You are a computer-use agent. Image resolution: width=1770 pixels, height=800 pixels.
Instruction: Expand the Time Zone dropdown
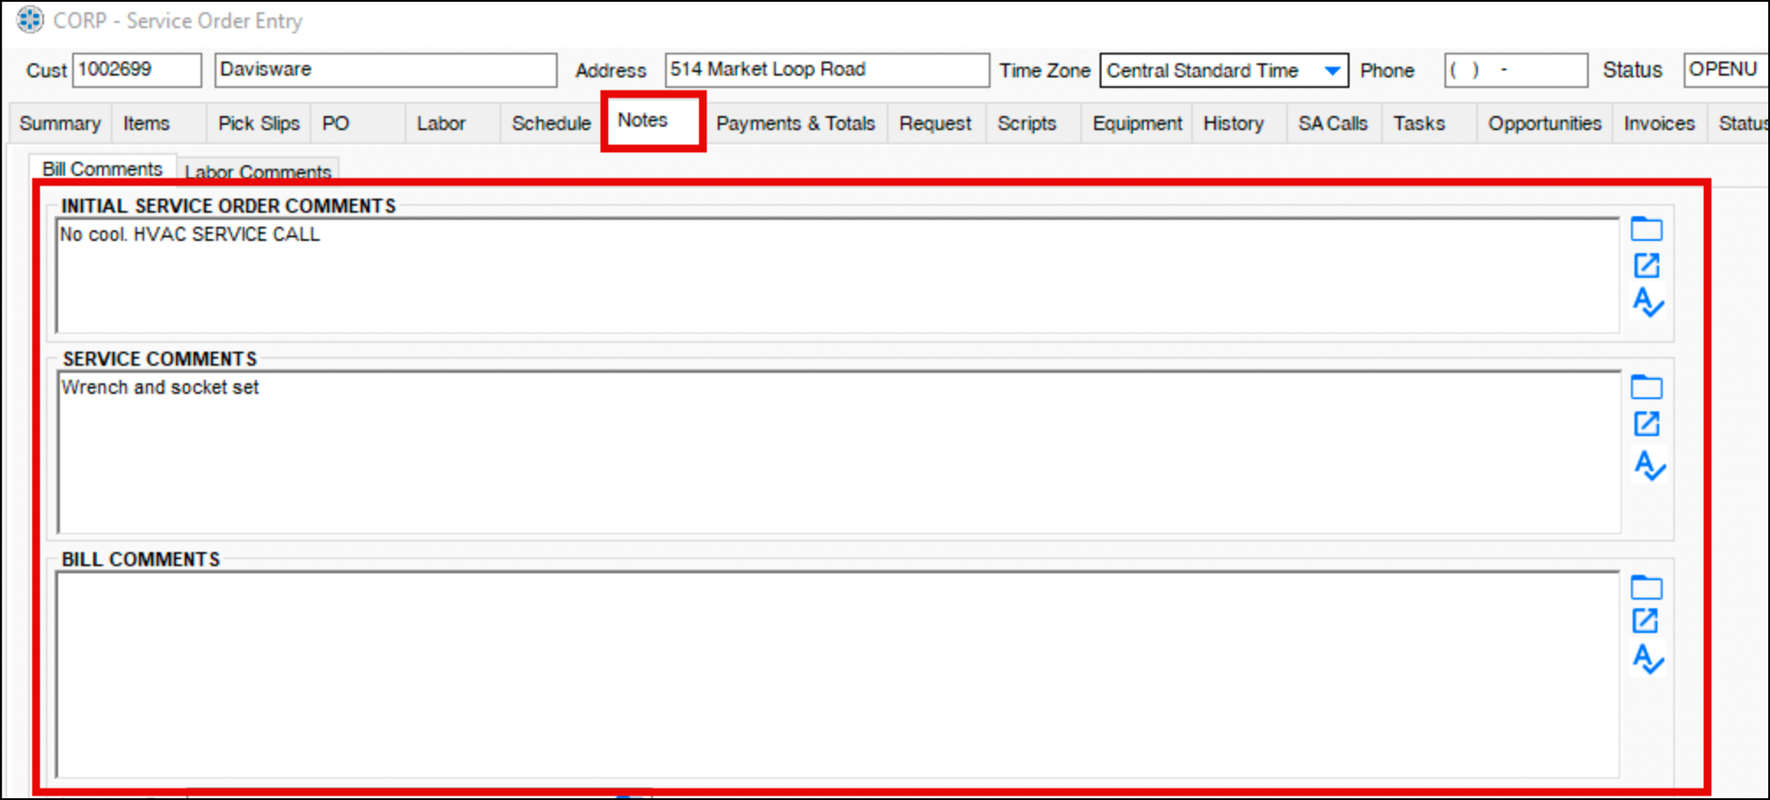click(1332, 70)
